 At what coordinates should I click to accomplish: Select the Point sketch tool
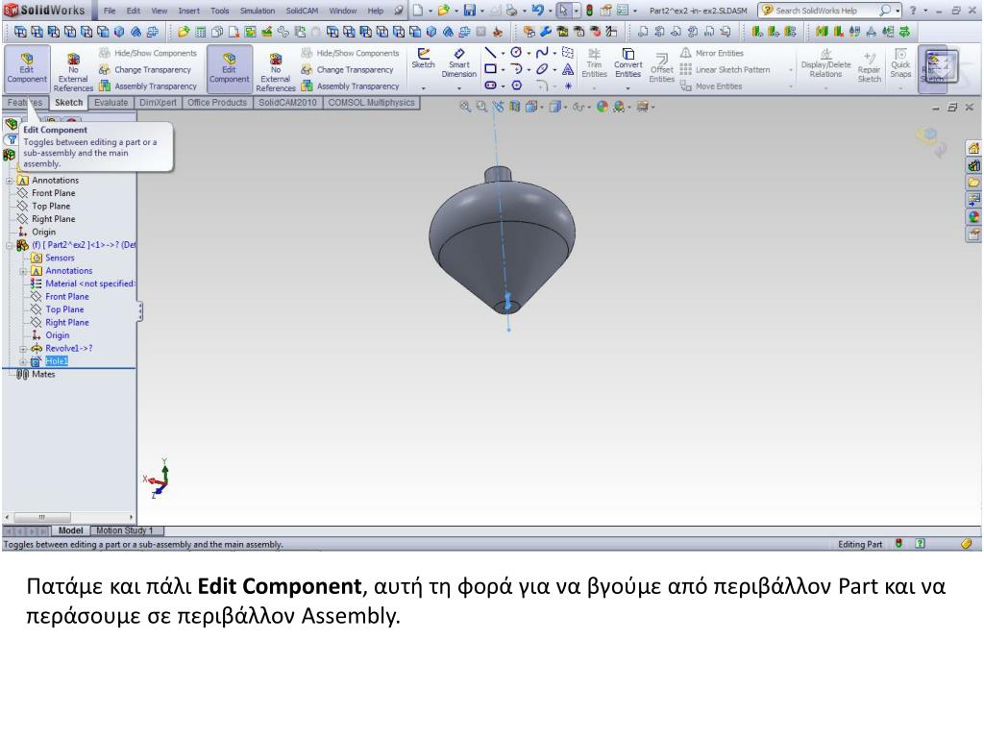pos(568,86)
